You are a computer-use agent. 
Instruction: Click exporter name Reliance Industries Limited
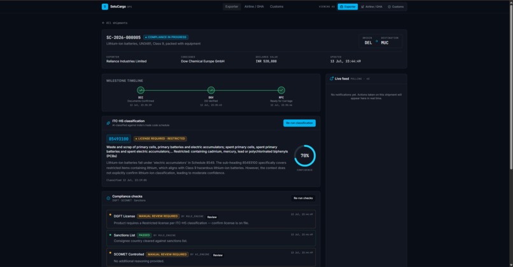(126, 61)
